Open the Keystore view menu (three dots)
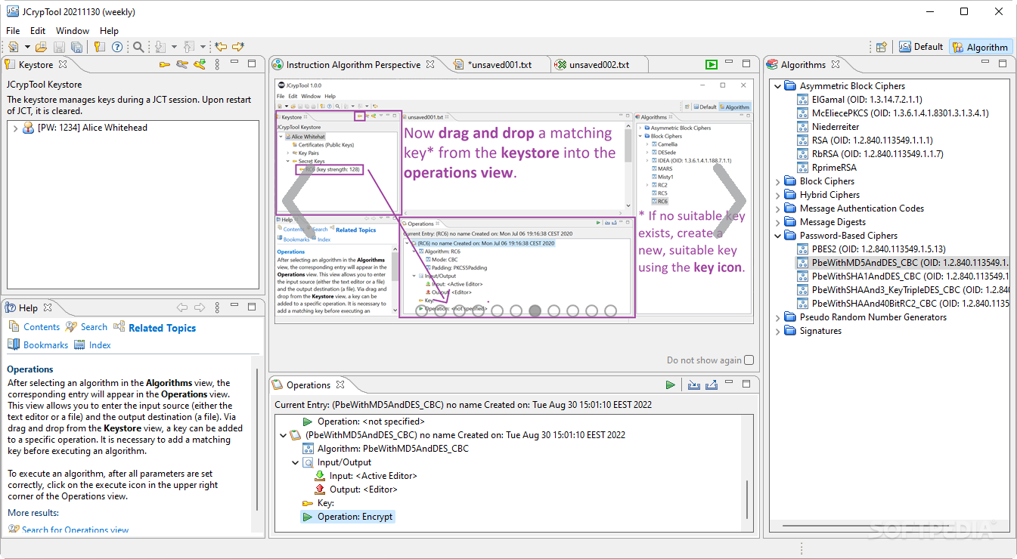The height and width of the screenshot is (559, 1017). click(218, 64)
